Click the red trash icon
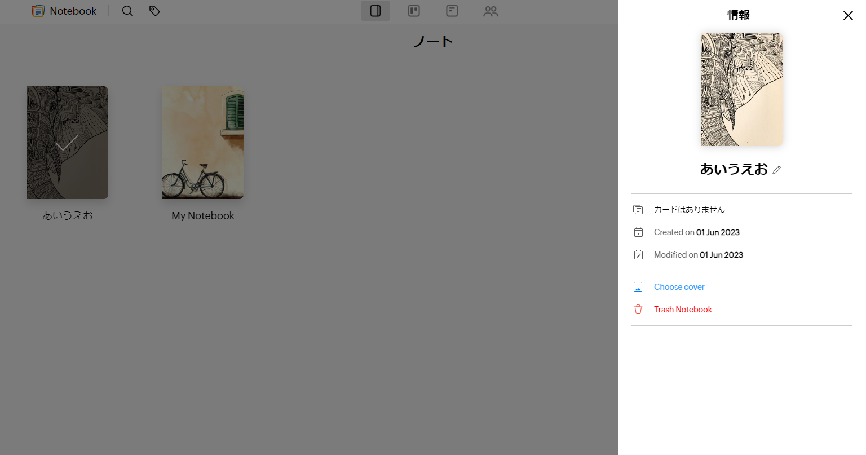The height and width of the screenshot is (455, 866). 638,309
